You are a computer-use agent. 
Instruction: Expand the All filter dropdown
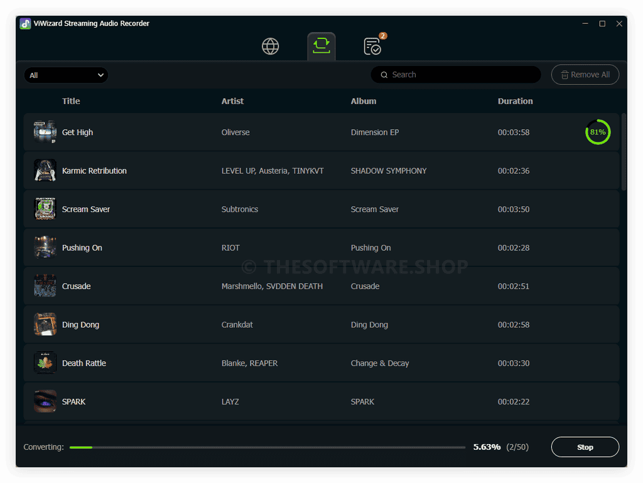tap(66, 75)
